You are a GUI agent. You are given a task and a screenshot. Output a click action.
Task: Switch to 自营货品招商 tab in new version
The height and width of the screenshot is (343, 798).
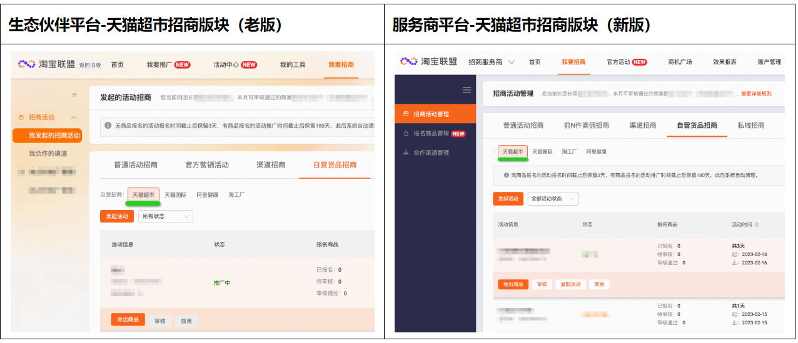point(697,126)
